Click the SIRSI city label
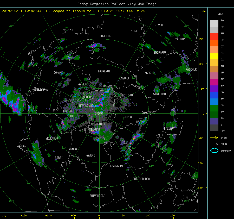This screenshot has width=234, height=219. [x=59, y=158]
